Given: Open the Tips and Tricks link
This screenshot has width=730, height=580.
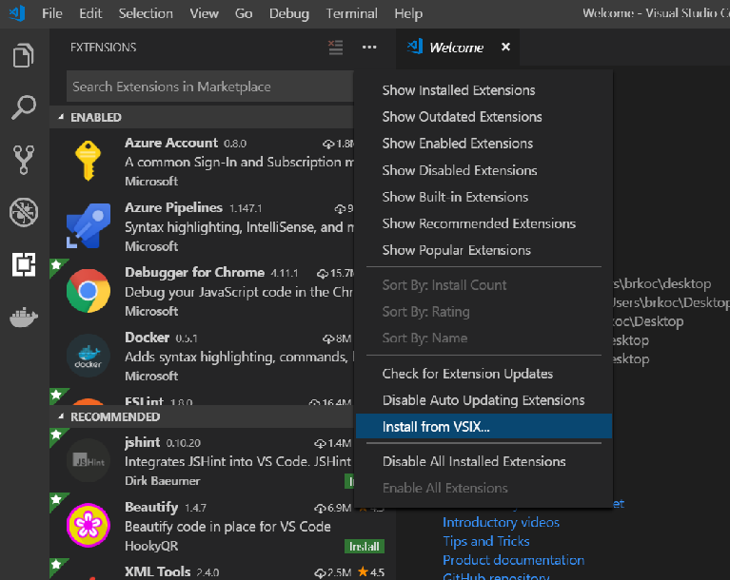Looking at the screenshot, I should click(x=486, y=541).
